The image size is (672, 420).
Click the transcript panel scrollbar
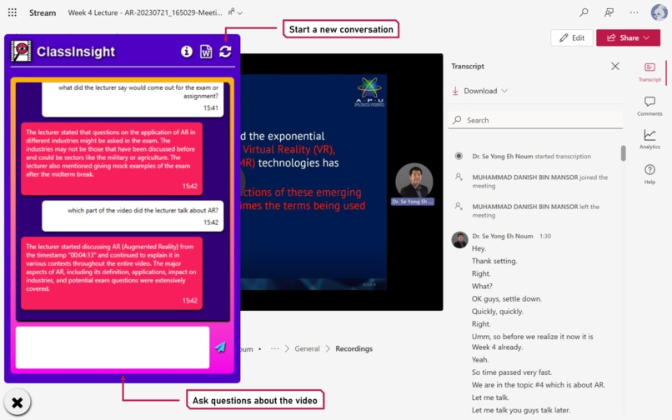click(x=623, y=153)
